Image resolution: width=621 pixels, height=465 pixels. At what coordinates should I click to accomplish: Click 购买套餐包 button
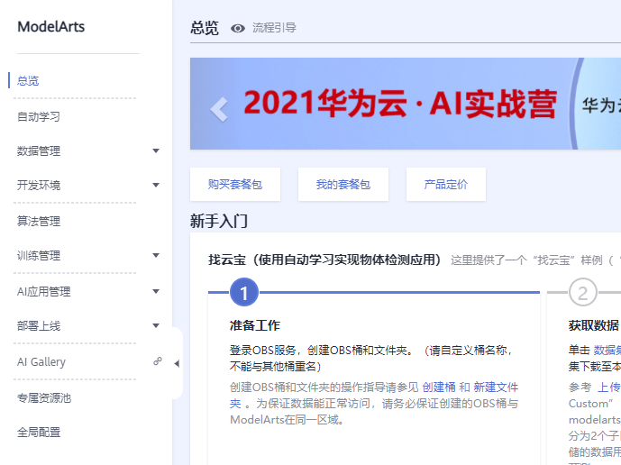tap(235, 184)
